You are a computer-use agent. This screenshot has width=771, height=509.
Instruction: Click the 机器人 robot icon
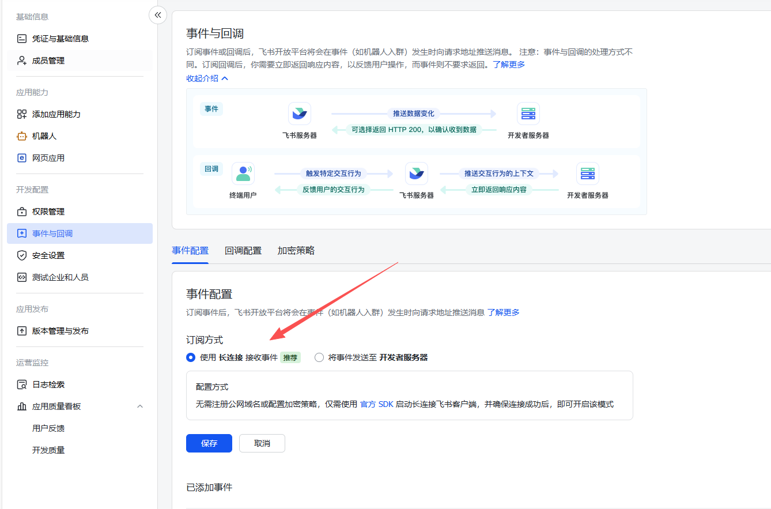pos(22,136)
